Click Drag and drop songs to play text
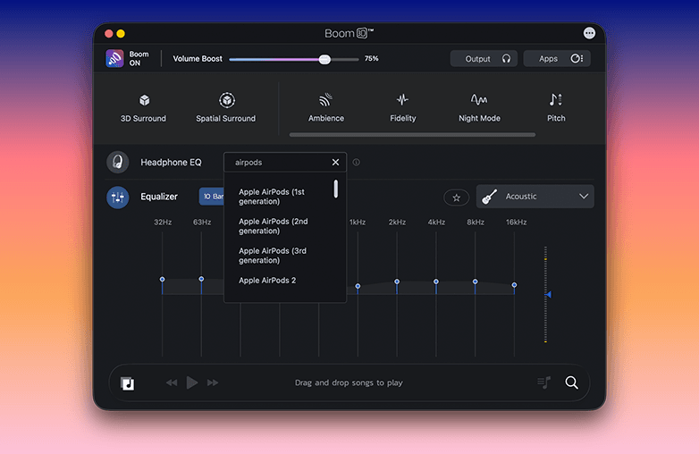 349,383
